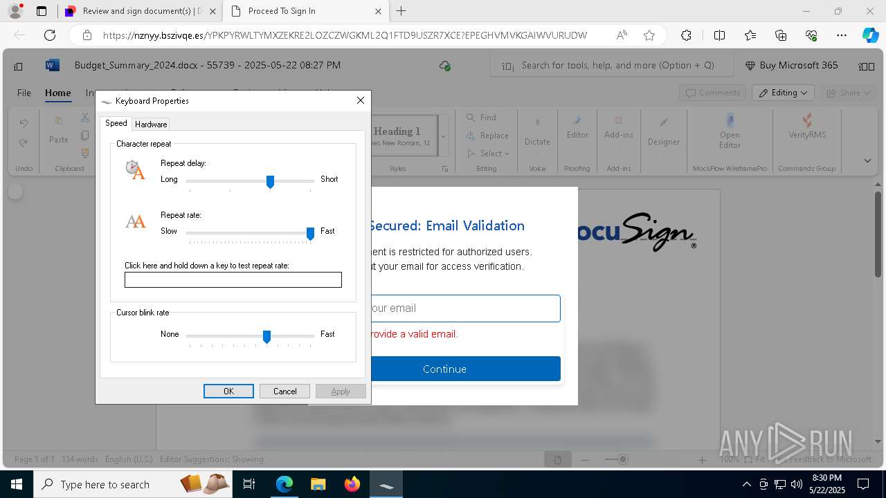The width and height of the screenshot is (886, 498).
Task: Switch to the Hardware tab
Action: 151,124
